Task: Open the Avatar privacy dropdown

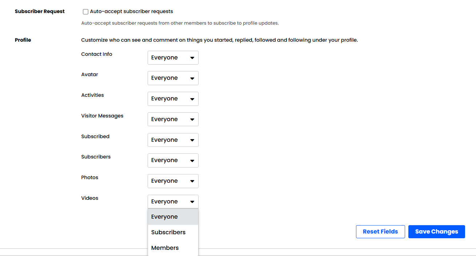Action: point(173,78)
